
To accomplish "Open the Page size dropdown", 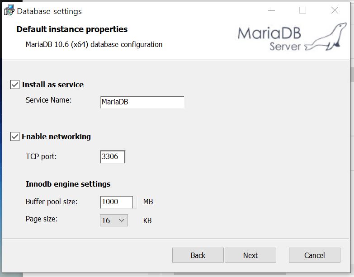I will [x=114, y=221].
